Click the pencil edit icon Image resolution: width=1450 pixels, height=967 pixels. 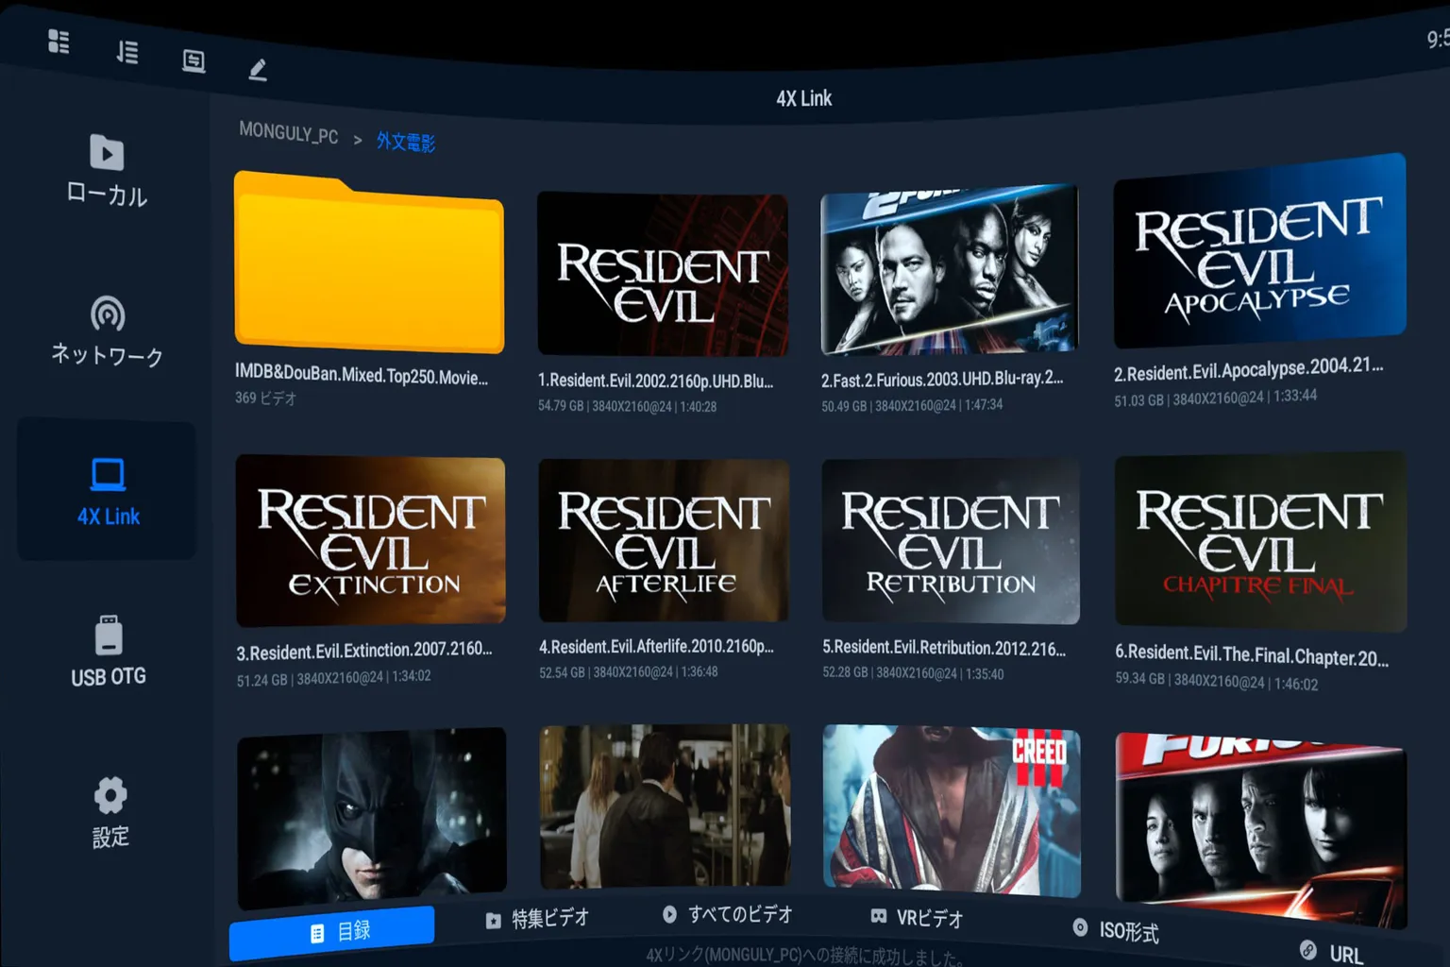pyautogui.click(x=258, y=70)
